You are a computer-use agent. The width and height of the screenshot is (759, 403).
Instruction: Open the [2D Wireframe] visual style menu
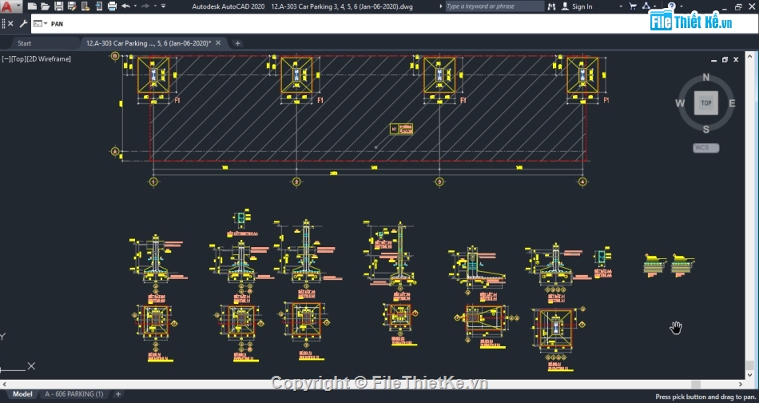[49, 59]
